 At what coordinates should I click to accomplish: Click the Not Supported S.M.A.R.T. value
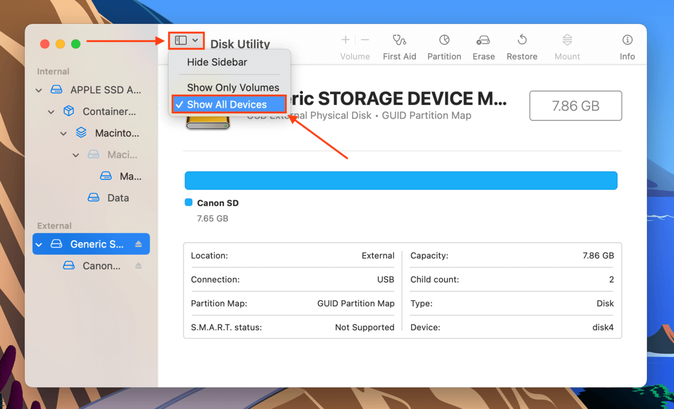pyautogui.click(x=364, y=328)
